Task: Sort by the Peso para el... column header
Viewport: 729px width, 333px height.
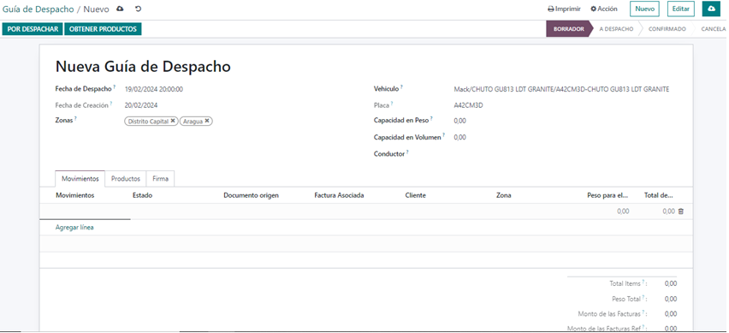Action: pos(608,195)
